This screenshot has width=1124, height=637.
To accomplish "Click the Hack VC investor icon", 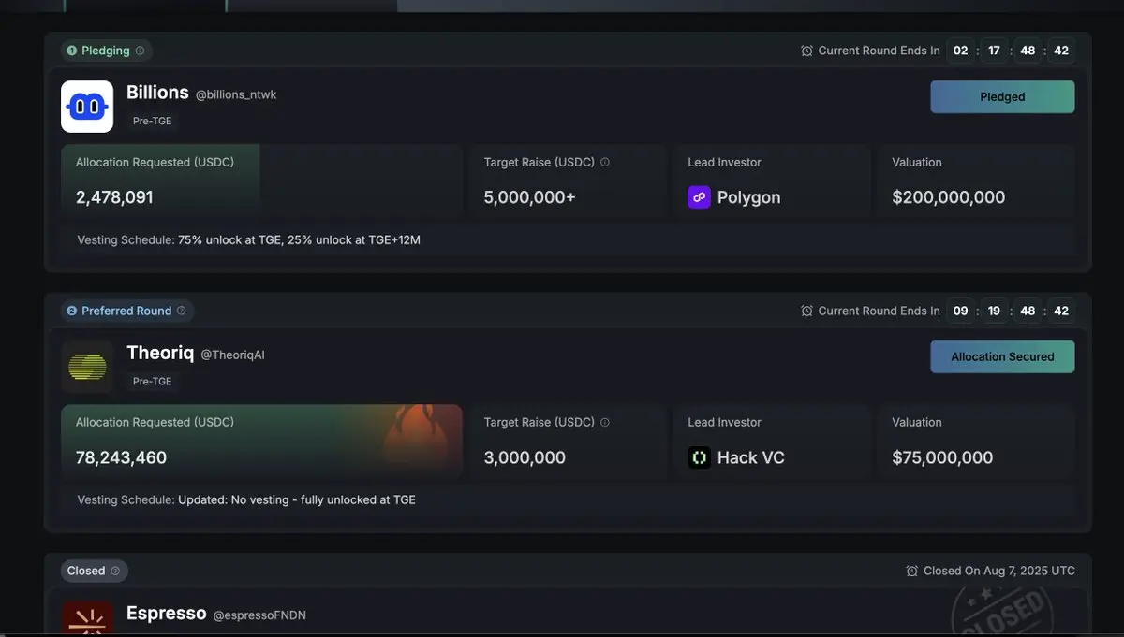I will click(699, 457).
